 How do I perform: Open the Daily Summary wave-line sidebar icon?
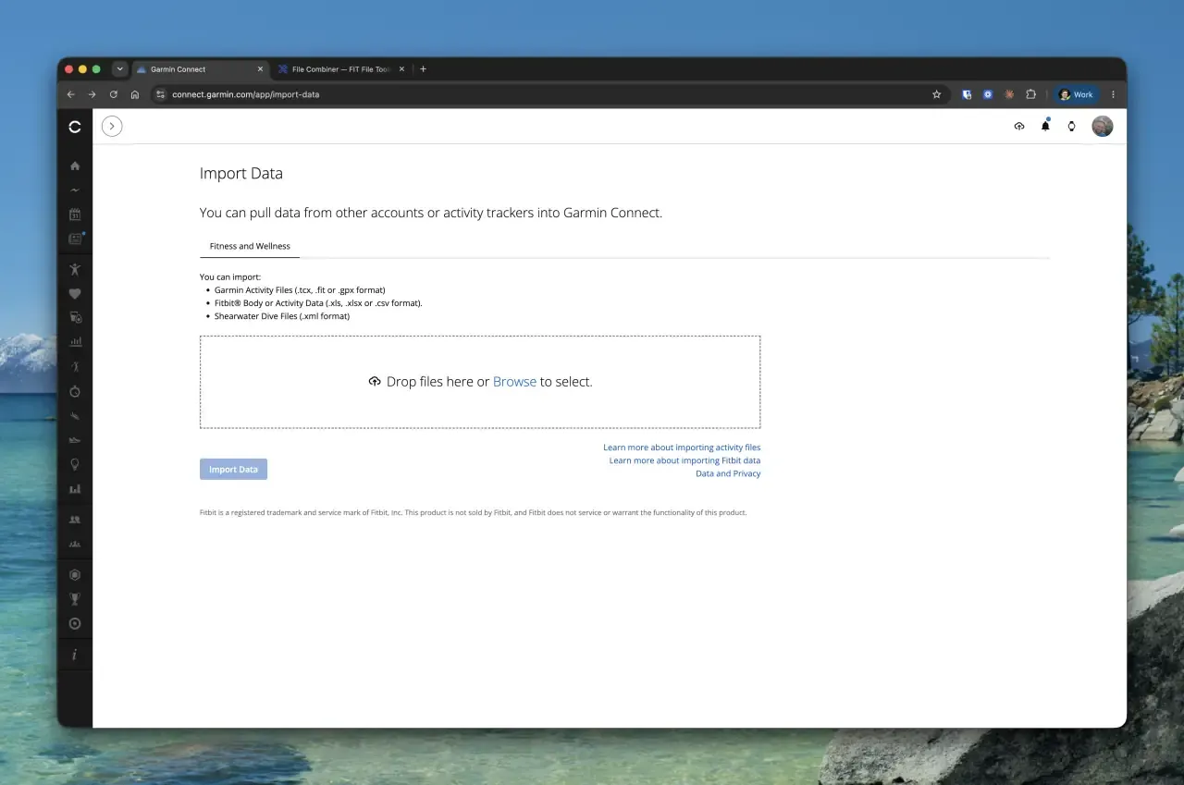coord(75,190)
